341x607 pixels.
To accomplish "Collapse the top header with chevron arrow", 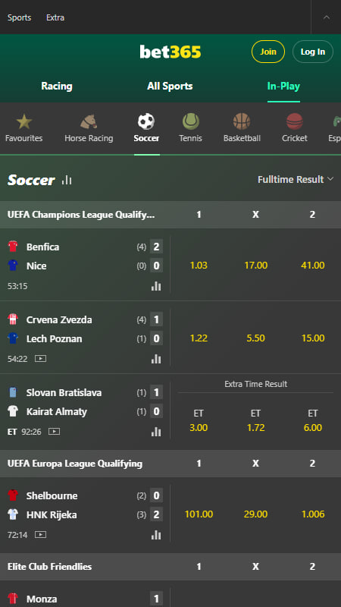I will pyautogui.click(x=327, y=17).
